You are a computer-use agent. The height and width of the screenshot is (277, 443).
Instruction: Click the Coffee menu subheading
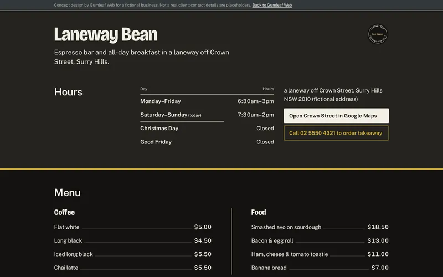click(64, 212)
